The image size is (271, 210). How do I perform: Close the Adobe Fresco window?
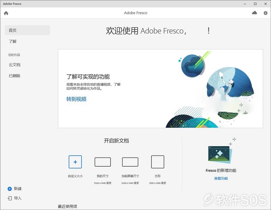[x=265, y=4]
